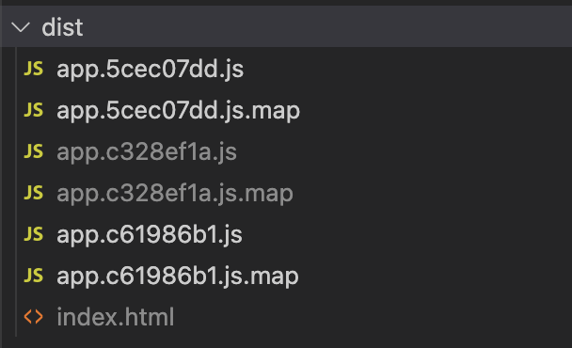Select the dist folder name

(x=62, y=27)
